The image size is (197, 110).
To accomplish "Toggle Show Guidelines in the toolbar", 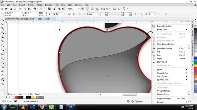I will coord(97,9).
